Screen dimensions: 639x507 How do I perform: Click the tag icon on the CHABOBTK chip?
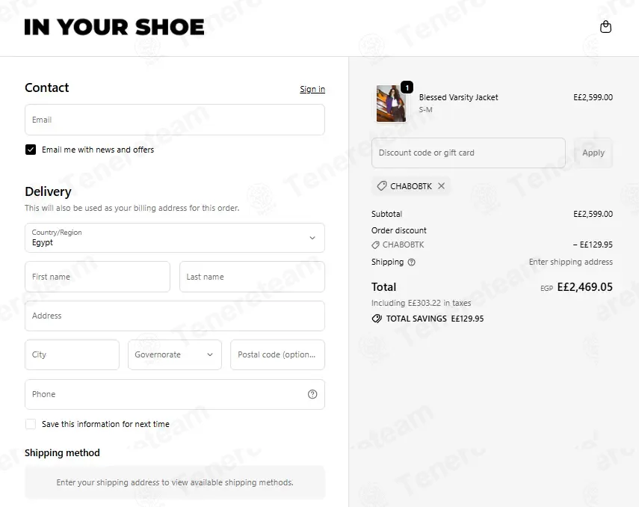pyautogui.click(x=381, y=186)
